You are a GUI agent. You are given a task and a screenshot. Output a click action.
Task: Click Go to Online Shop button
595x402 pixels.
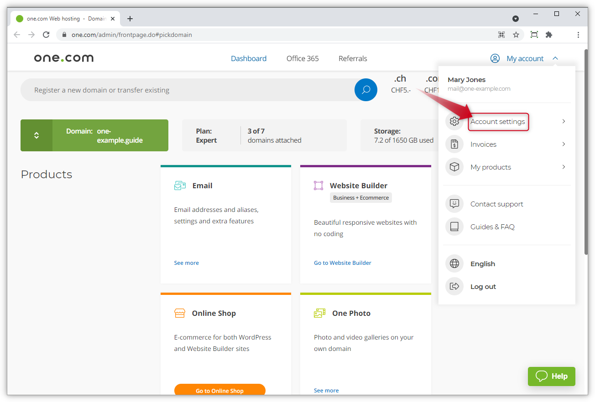219,391
